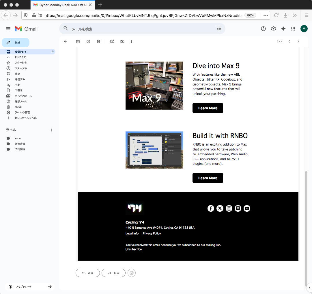Screen dimensions: 312x294
Task: Delete this email with trash icon
Action: [x=98, y=41]
